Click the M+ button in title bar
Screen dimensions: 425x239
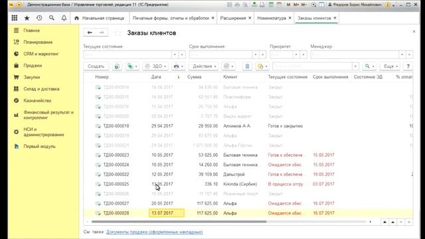(x=296, y=5)
